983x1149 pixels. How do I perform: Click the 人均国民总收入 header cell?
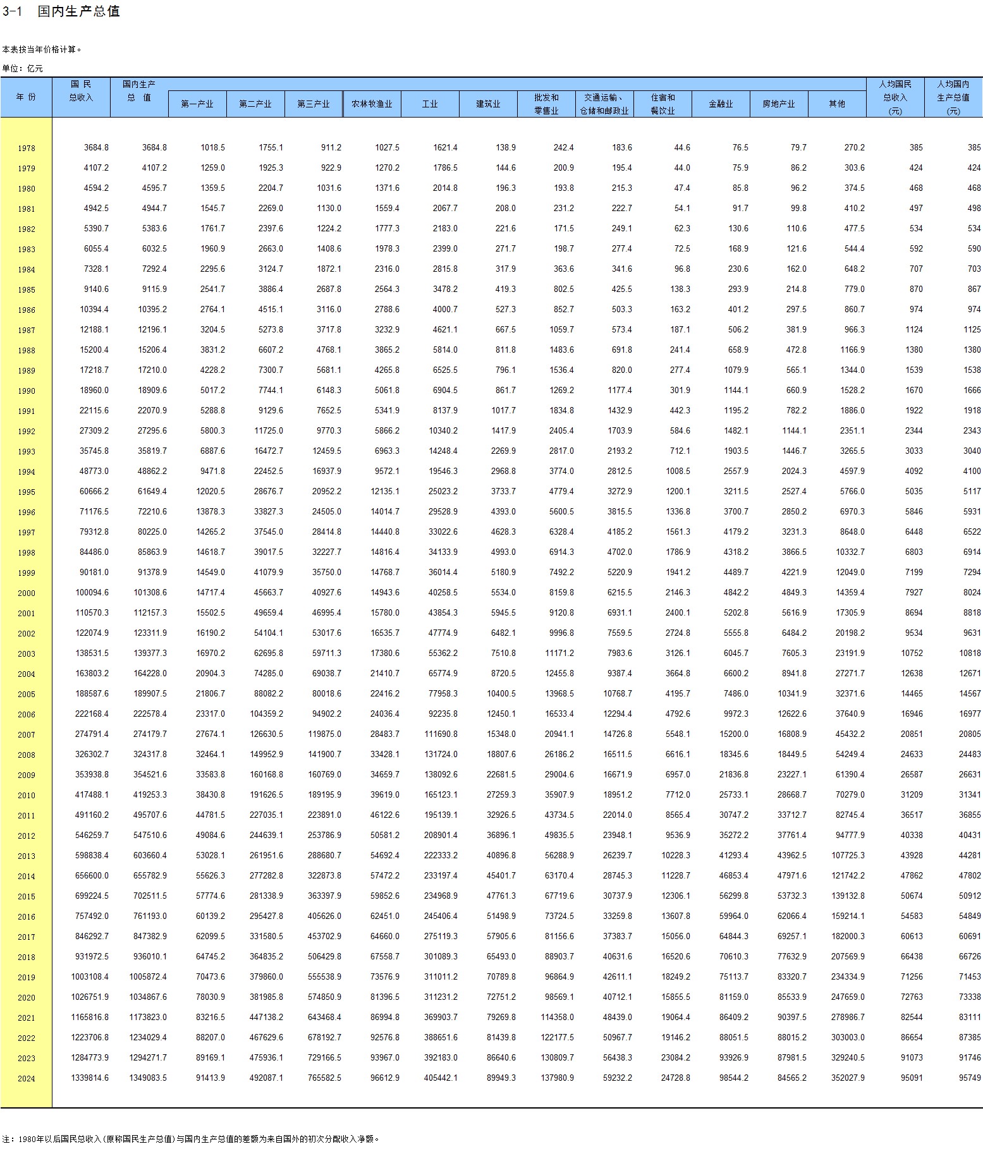895,97
